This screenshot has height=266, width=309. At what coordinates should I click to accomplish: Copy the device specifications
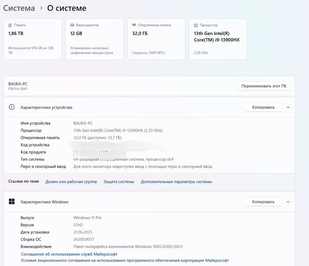tap(263, 107)
